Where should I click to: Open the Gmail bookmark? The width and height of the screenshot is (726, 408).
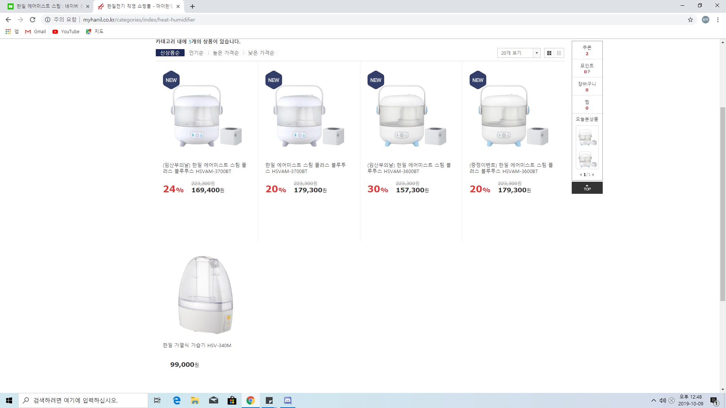(35, 32)
